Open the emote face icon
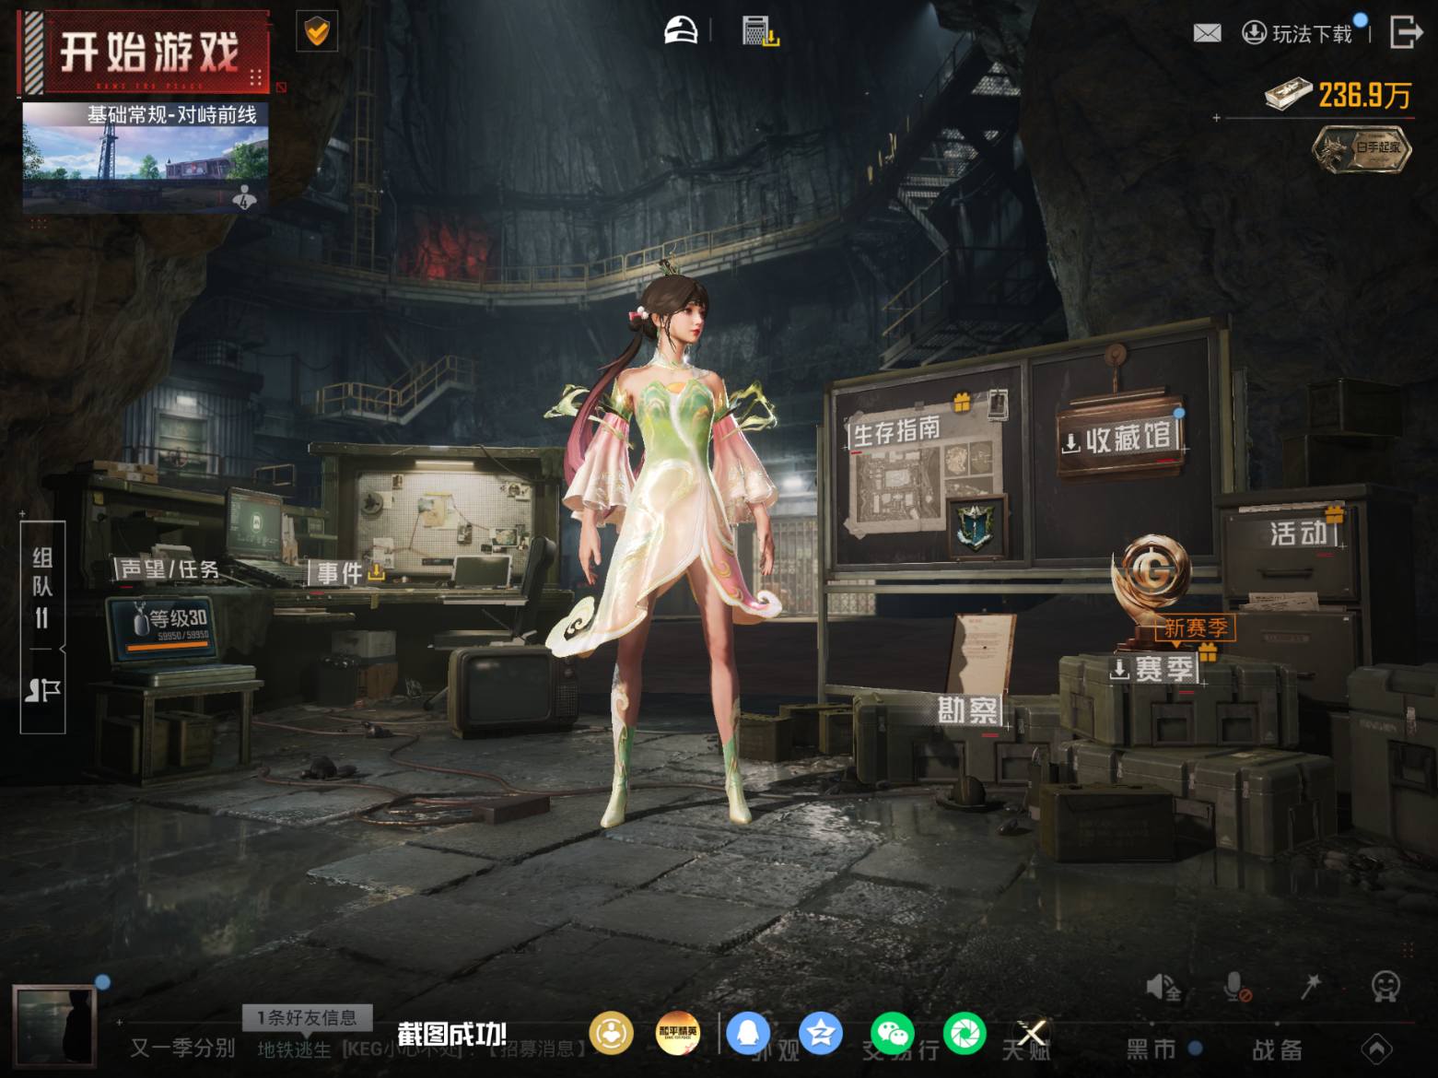Screen dimensions: 1438x1078 pyautogui.click(x=1386, y=987)
